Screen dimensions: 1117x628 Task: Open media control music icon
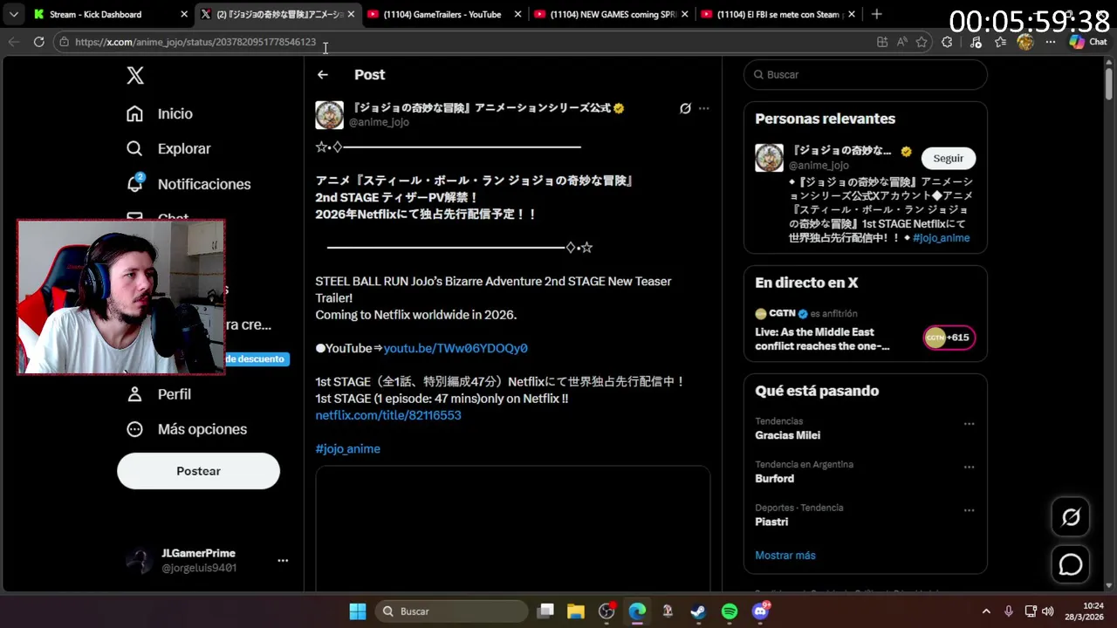(x=976, y=42)
